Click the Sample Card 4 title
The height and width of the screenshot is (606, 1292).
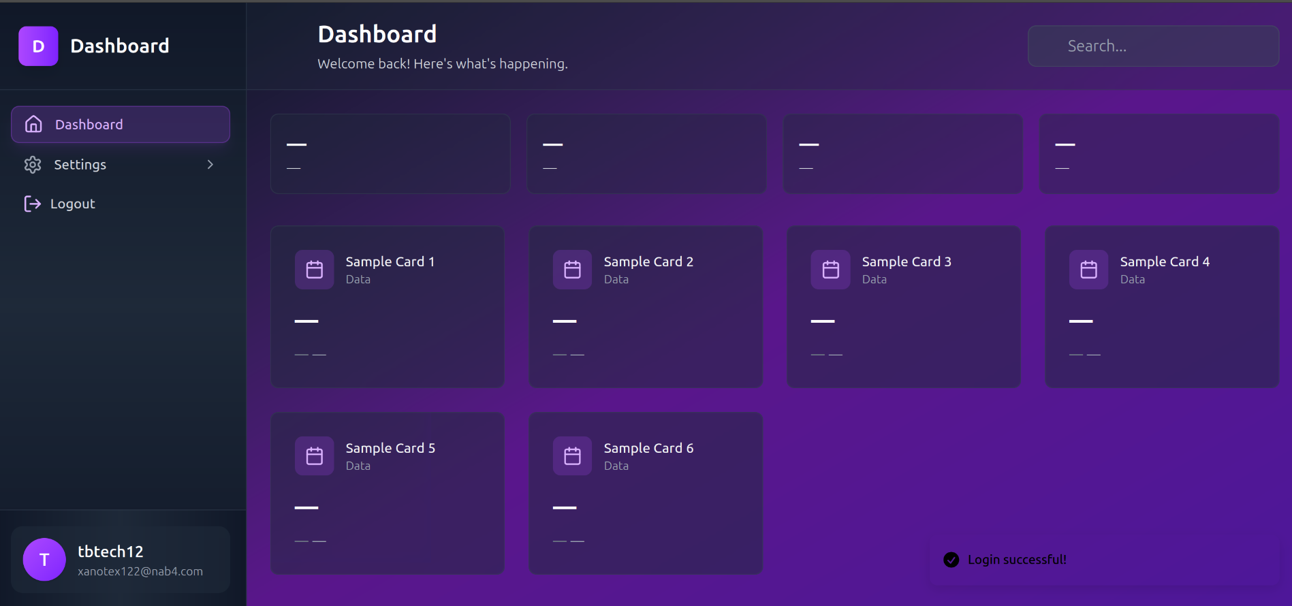[x=1165, y=261]
